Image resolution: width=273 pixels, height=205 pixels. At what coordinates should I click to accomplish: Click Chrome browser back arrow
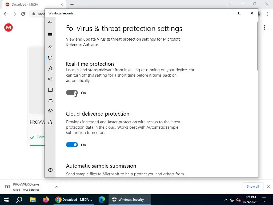(6, 14)
